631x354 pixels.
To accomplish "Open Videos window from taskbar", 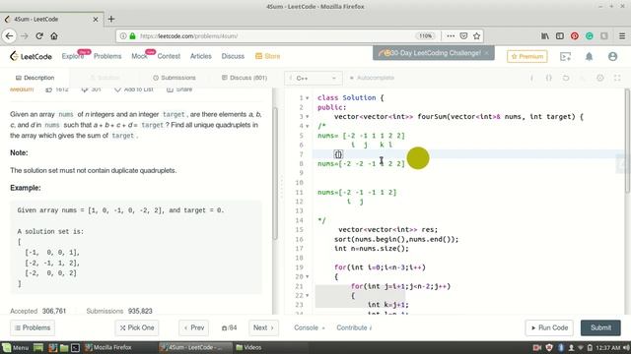I will (x=248, y=347).
